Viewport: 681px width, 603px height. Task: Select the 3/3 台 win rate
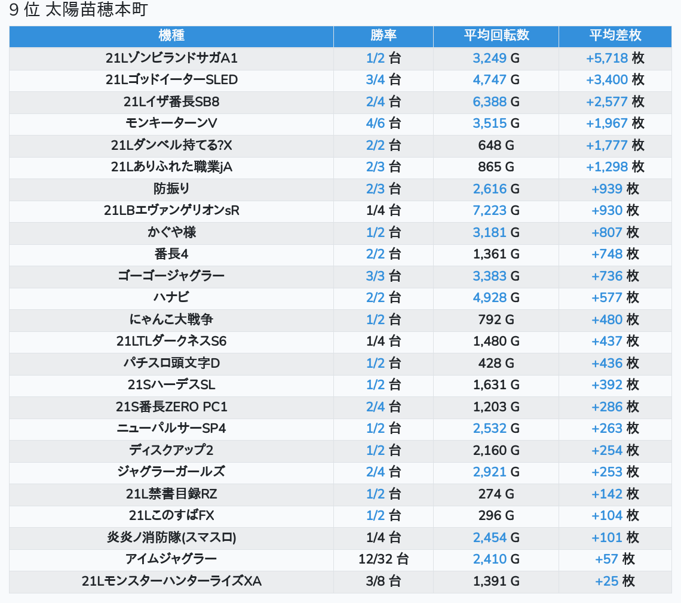383,276
